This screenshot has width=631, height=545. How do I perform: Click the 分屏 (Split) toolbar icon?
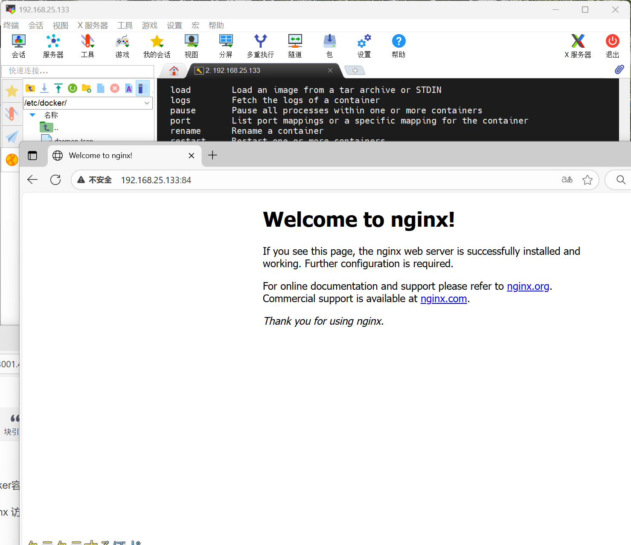(226, 46)
